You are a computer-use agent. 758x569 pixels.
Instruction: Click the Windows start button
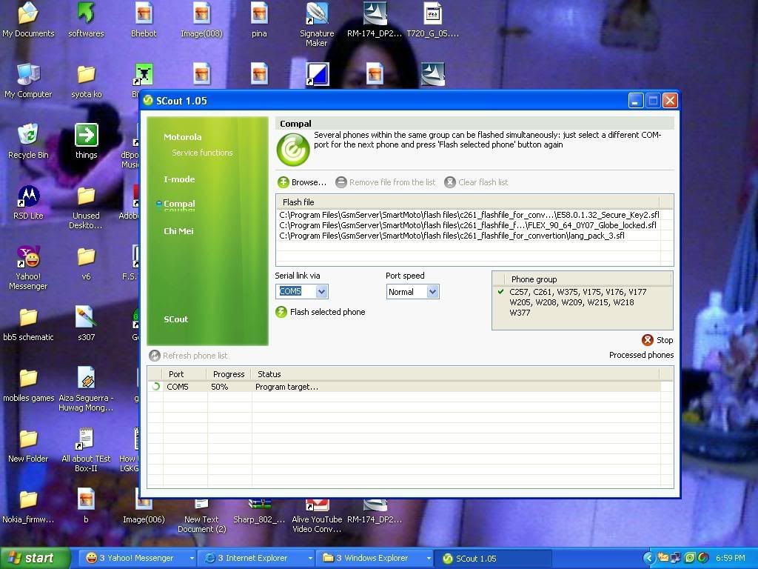click(x=36, y=559)
